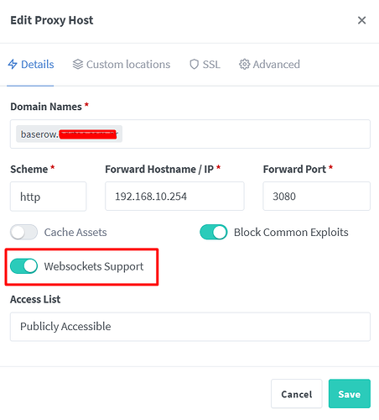Click the Cancel button
This screenshot has height=420, width=379.
297,393
